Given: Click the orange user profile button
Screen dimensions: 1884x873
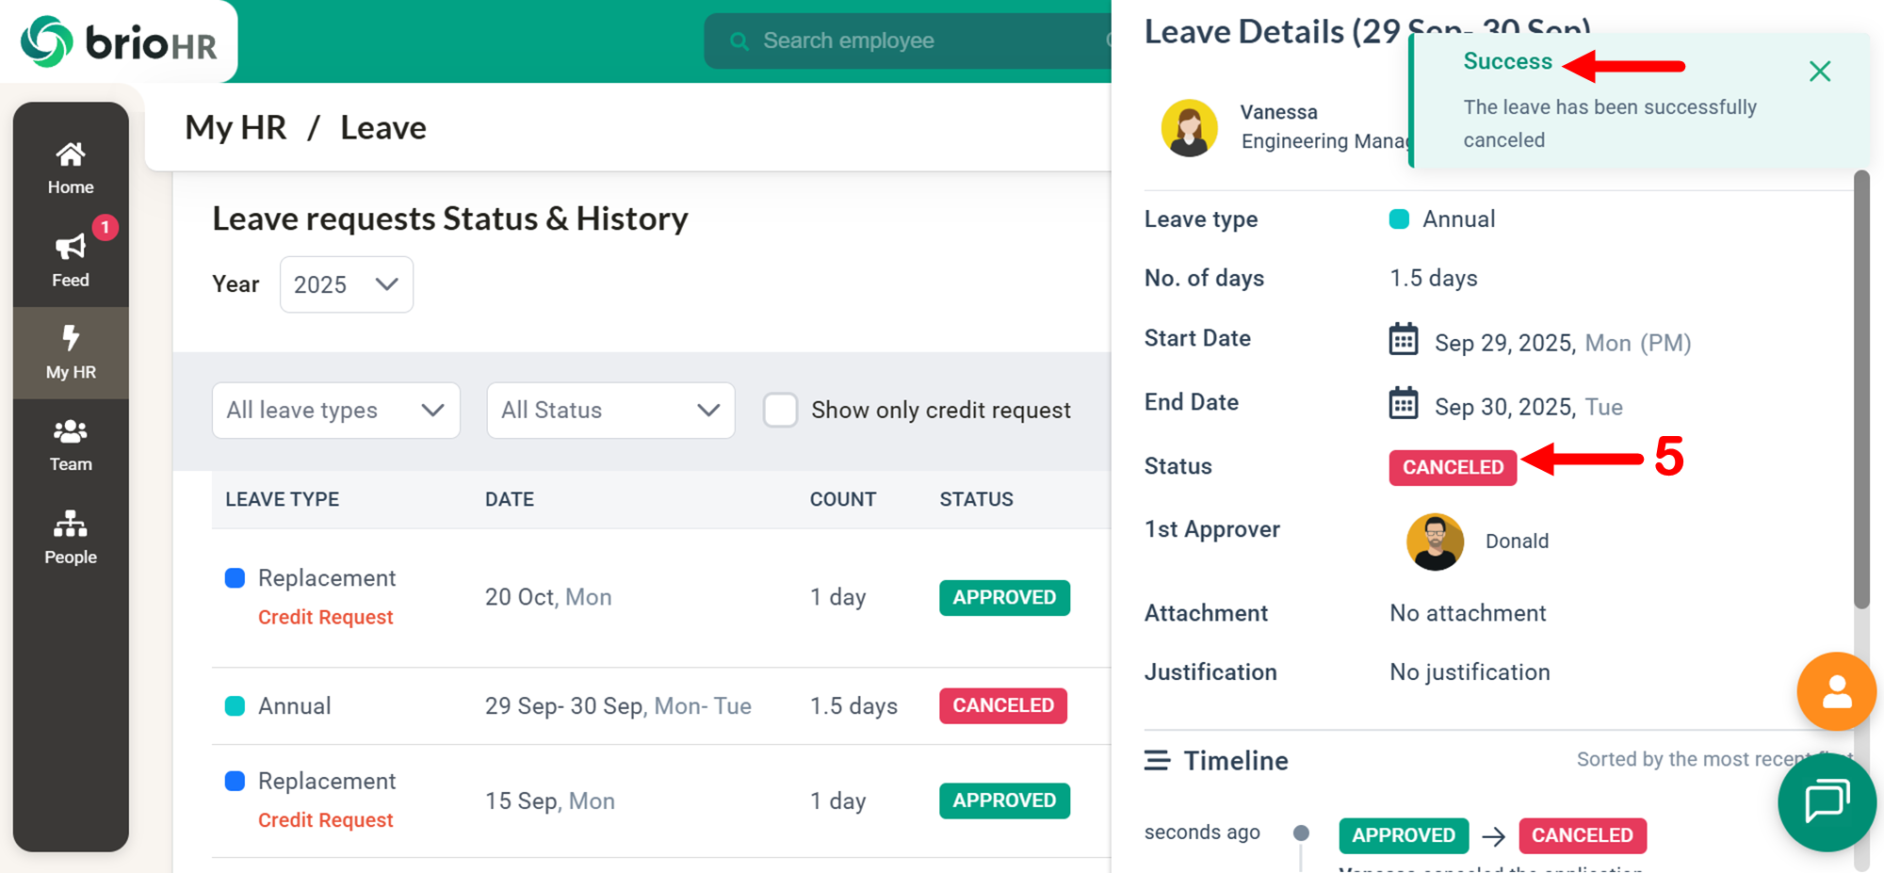Looking at the screenshot, I should [1835, 692].
